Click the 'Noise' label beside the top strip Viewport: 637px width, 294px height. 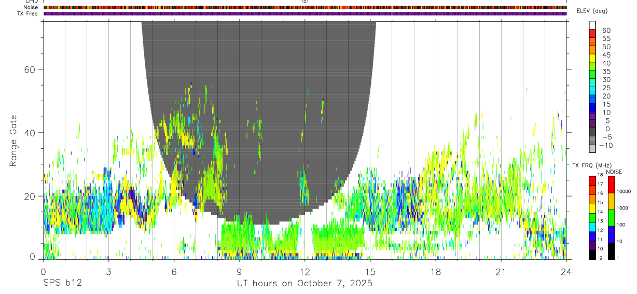pyautogui.click(x=31, y=7)
